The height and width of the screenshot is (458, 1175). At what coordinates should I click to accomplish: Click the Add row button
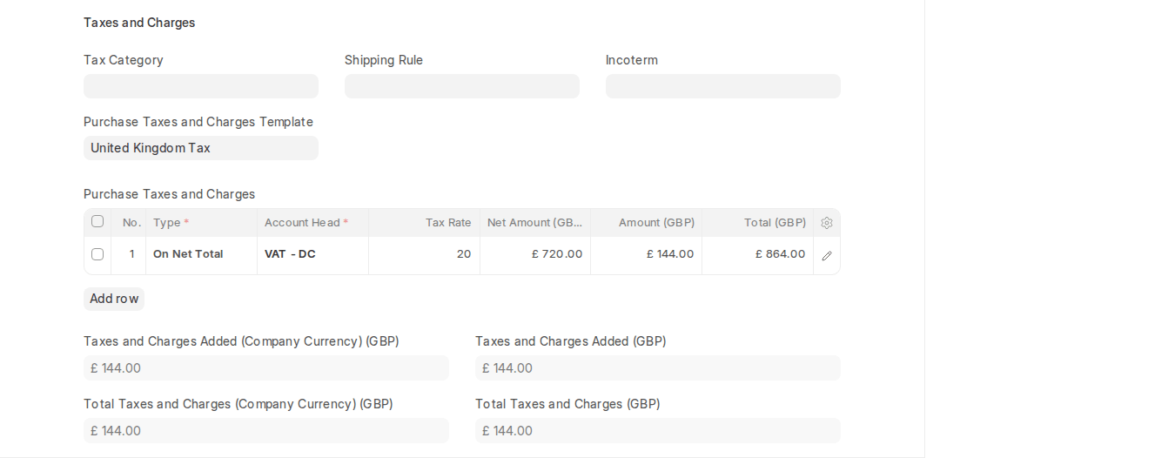point(114,299)
